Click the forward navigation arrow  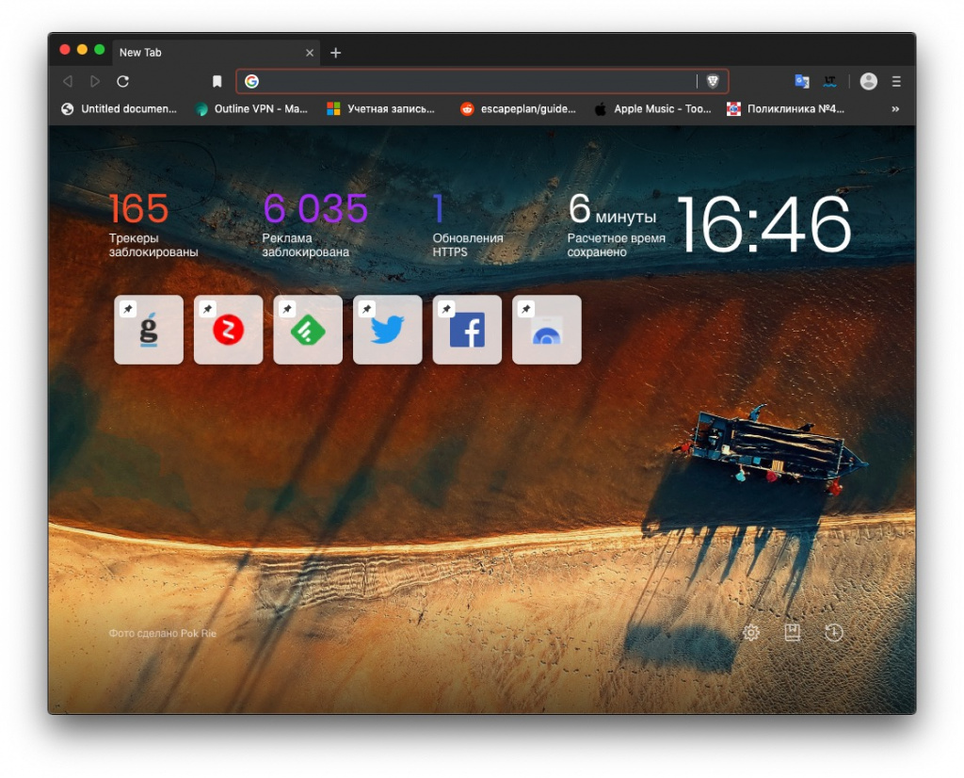click(95, 81)
